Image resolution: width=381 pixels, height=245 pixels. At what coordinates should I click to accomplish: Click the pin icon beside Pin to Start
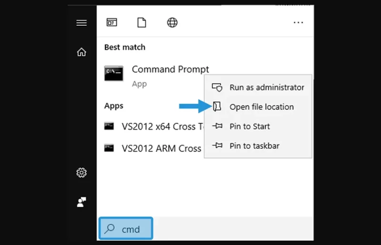[x=217, y=126]
